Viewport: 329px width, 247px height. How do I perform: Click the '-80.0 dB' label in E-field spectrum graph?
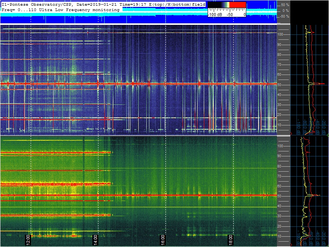click(305, 127)
